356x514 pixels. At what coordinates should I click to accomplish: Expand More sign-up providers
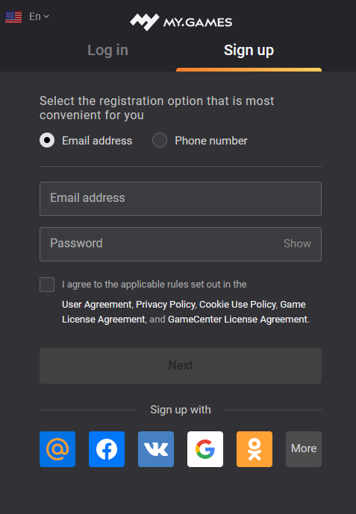(x=304, y=449)
